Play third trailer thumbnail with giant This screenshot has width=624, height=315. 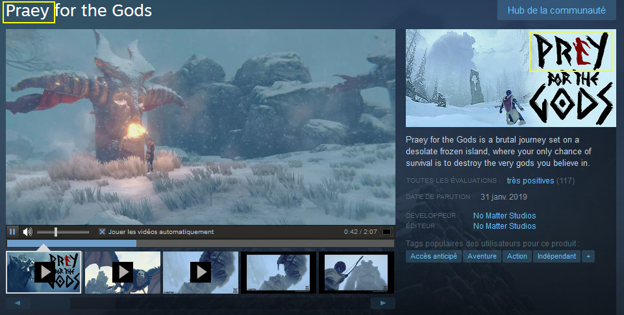pyautogui.click(x=201, y=272)
